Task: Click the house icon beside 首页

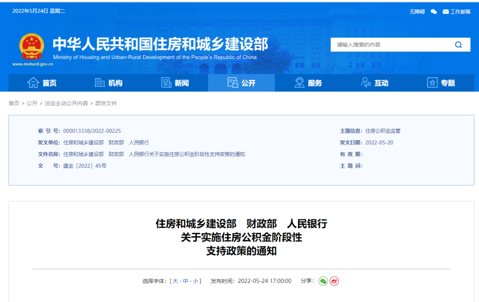Action: pos(33,82)
